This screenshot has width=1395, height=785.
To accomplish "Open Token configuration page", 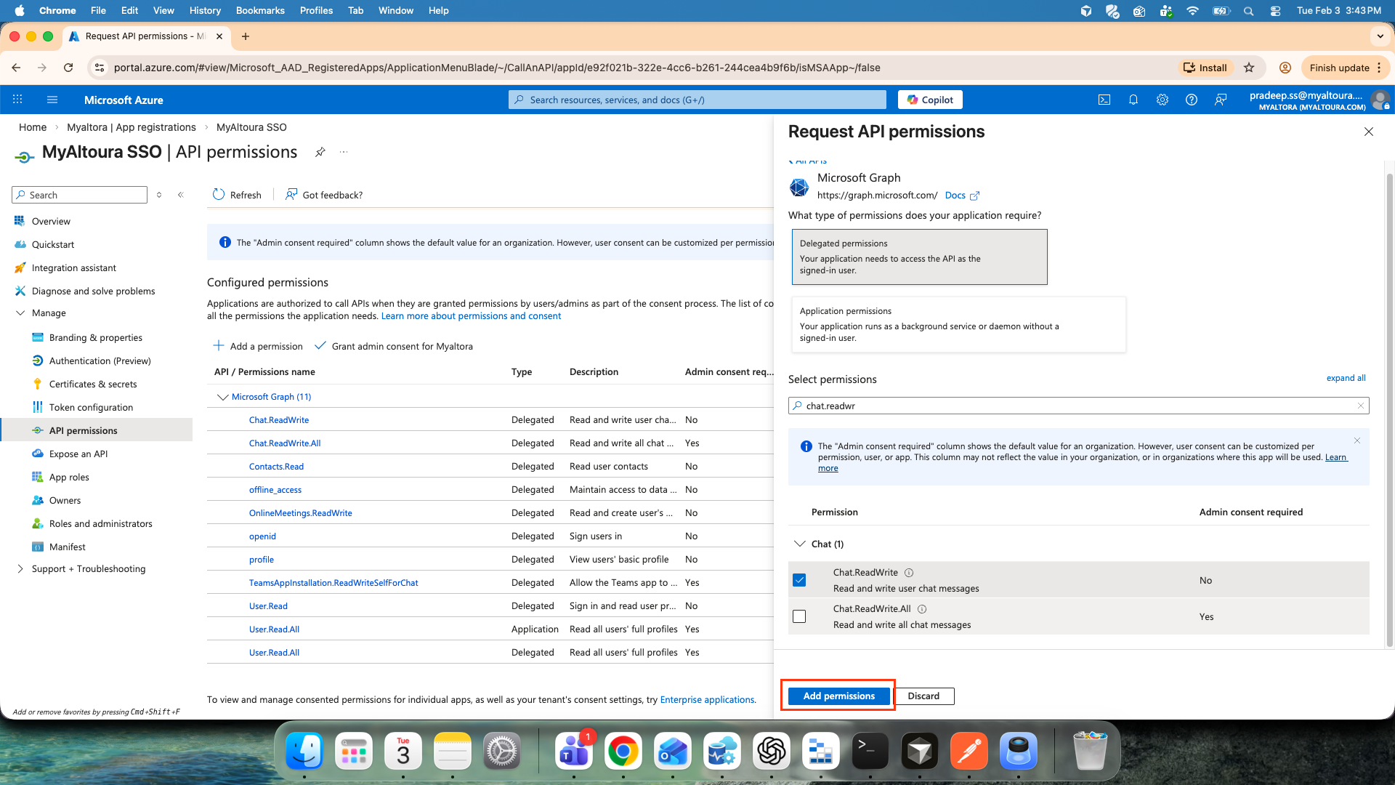I will pyautogui.click(x=92, y=407).
